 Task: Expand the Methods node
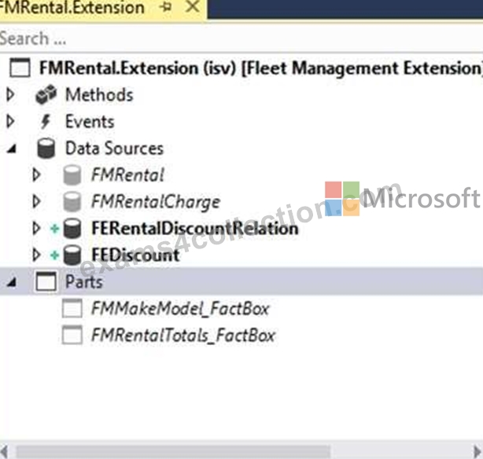tap(10, 94)
